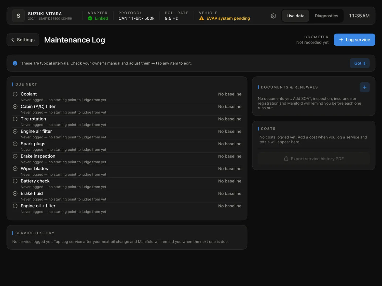This screenshot has width=382, height=286.
Task: Open settings gear icon in header
Action: coord(273,16)
